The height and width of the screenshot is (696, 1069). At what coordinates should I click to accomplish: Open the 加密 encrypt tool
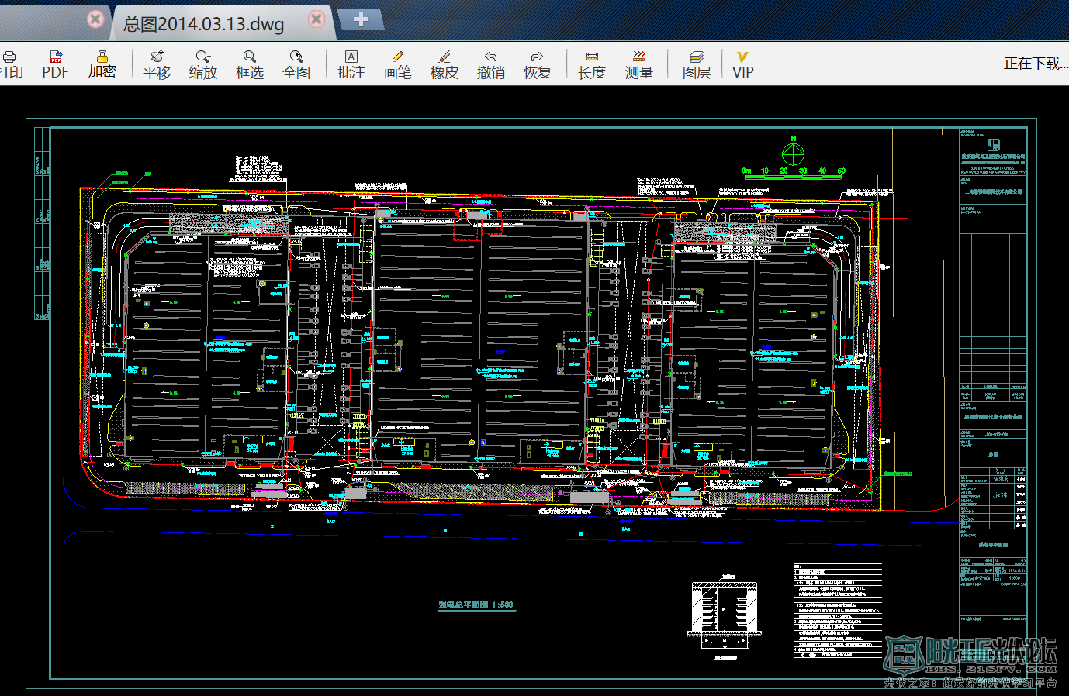coord(102,64)
